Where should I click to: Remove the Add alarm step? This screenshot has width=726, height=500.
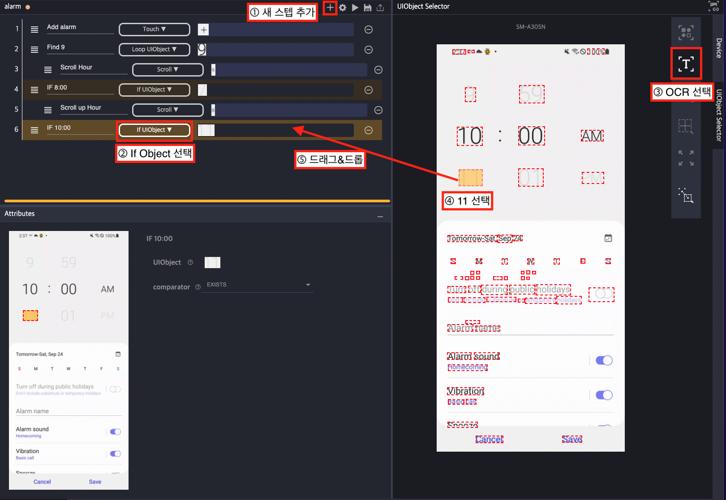click(369, 30)
